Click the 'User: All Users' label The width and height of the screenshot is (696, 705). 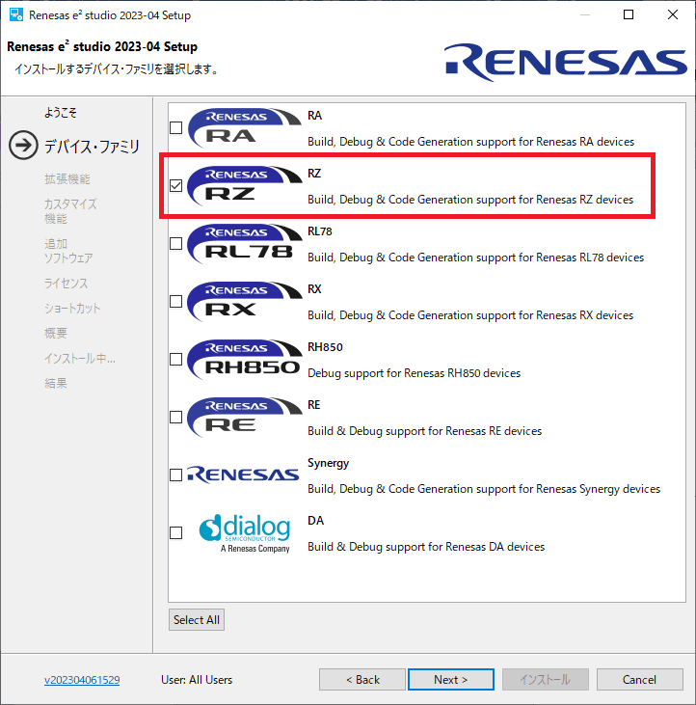[197, 680]
